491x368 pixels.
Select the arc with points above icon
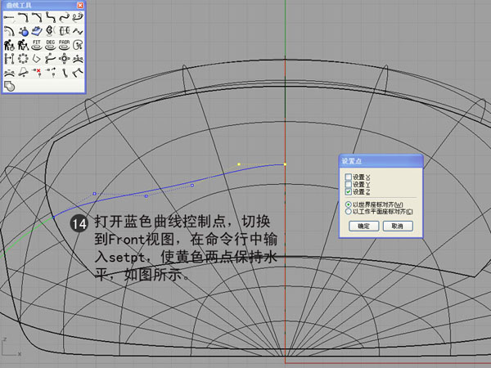[78, 59]
